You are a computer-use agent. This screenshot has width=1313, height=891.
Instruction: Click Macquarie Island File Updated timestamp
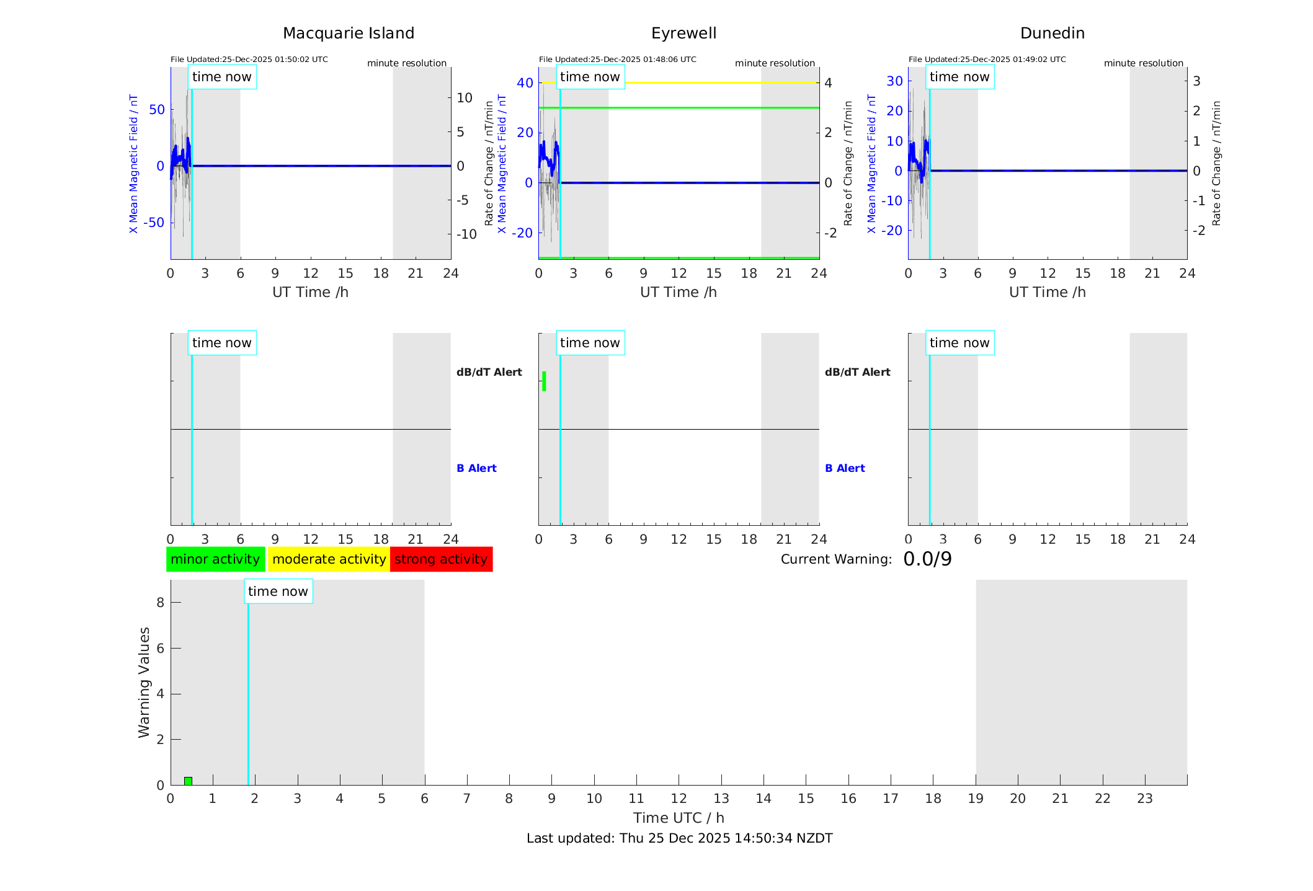[x=249, y=60]
